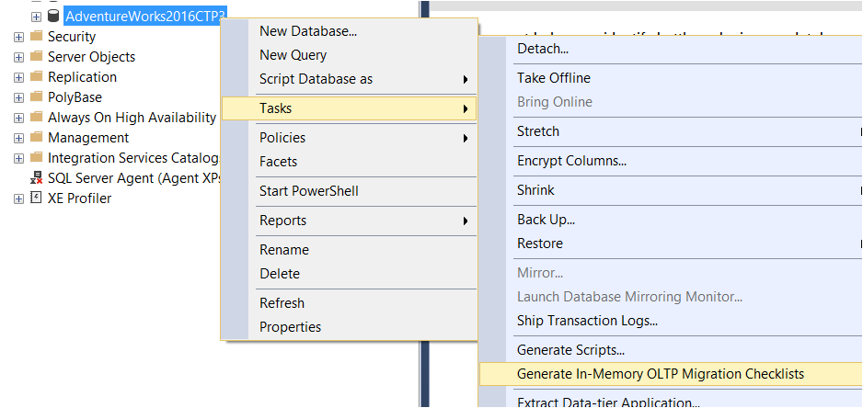Choose Detach... in Tasks submenu
Image resolution: width=863 pixels, height=408 pixels.
coord(671,49)
